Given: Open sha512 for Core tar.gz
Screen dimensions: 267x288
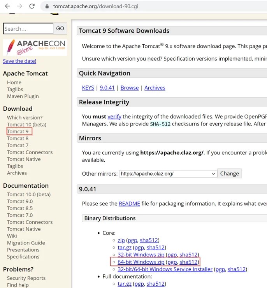Looking at the screenshot, I should tap(156, 248).
